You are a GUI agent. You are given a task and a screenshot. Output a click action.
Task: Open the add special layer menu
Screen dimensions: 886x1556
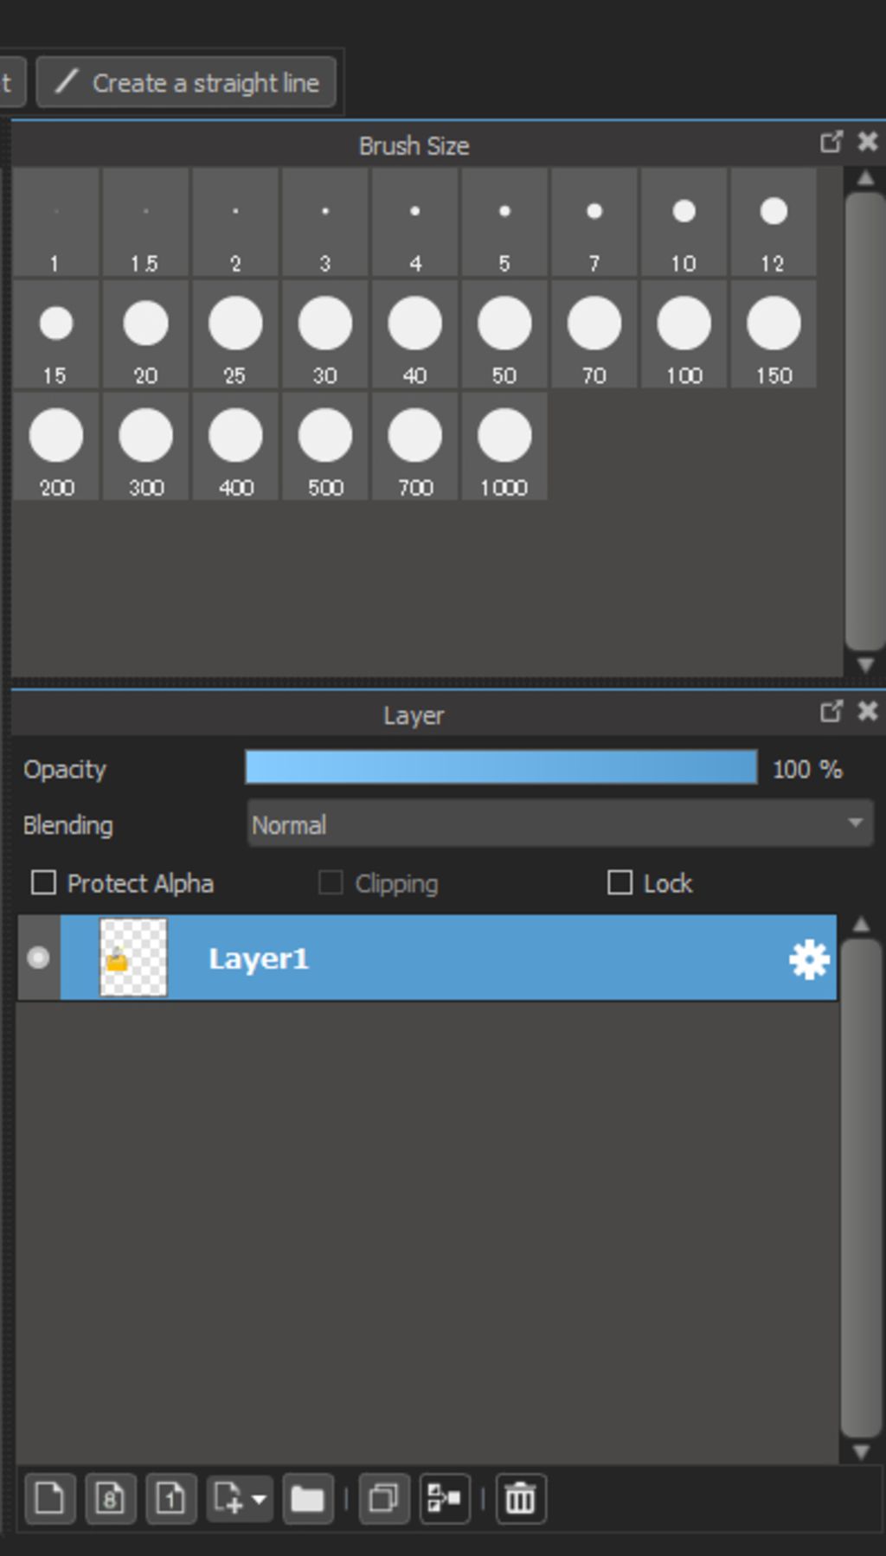240,1498
